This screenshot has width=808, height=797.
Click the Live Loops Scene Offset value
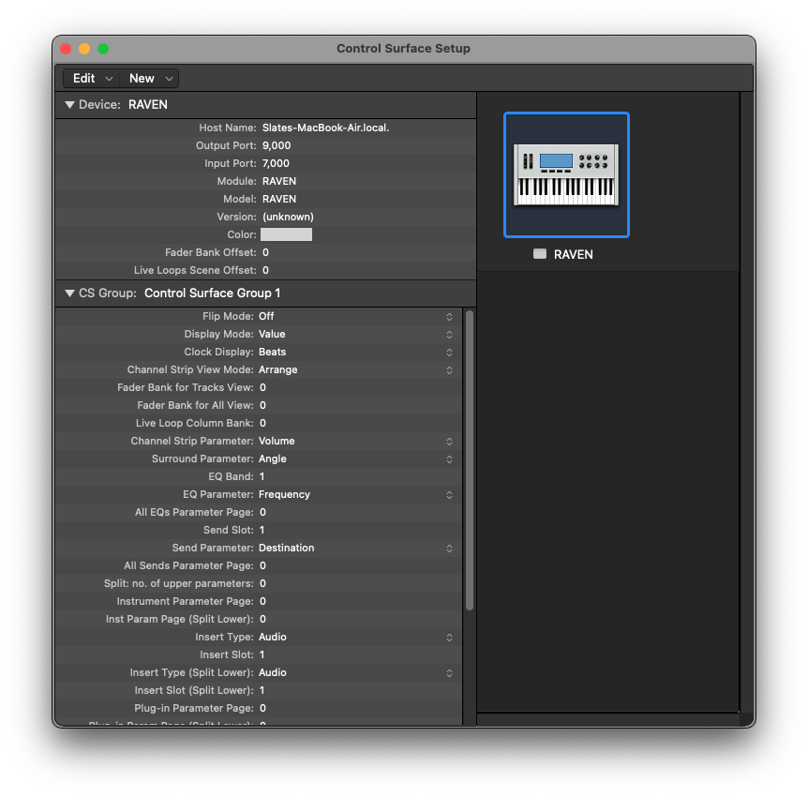pyautogui.click(x=265, y=270)
